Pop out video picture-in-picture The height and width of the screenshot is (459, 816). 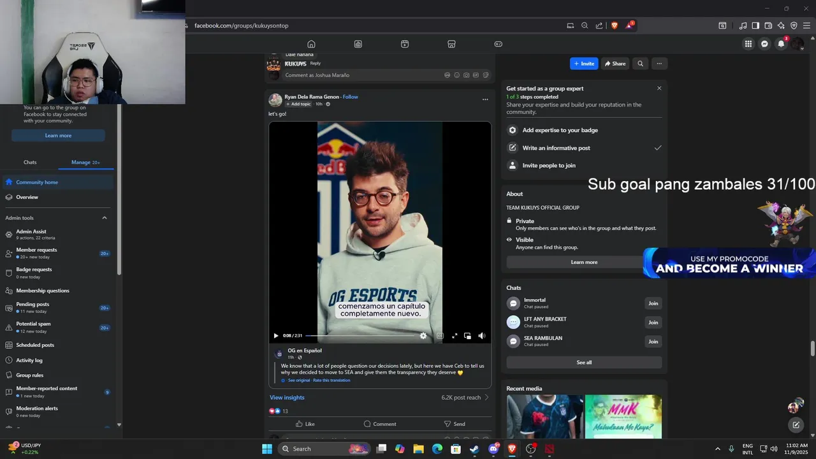(x=467, y=335)
